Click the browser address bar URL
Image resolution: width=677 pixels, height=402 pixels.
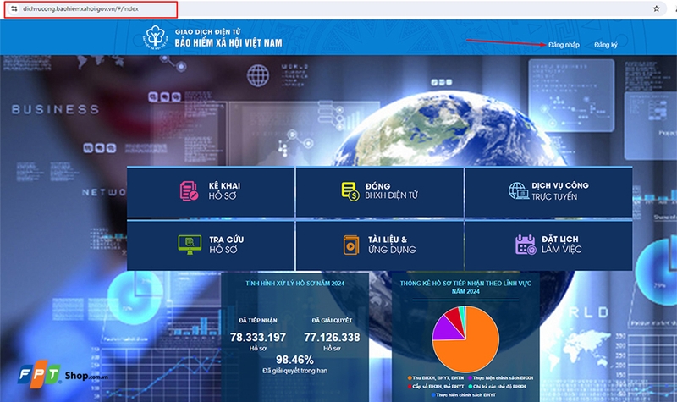click(x=80, y=8)
